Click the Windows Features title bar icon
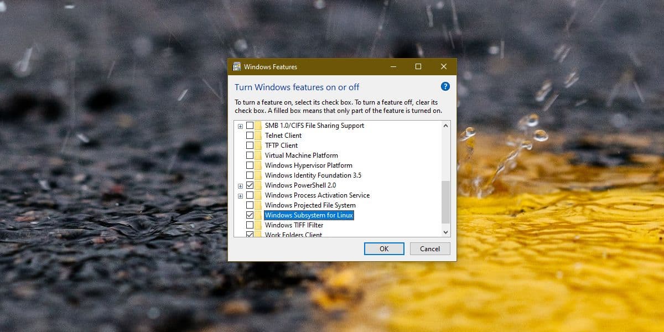This screenshot has width=664, height=332. (x=237, y=66)
